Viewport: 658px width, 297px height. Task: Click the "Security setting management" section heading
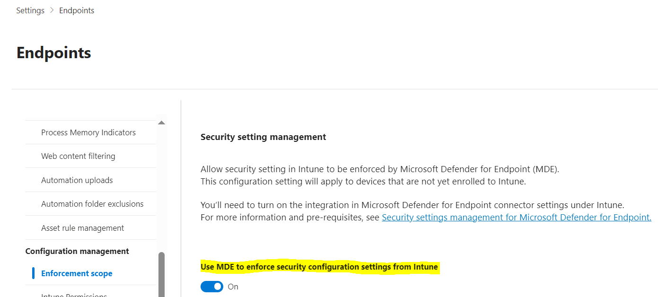click(x=263, y=137)
